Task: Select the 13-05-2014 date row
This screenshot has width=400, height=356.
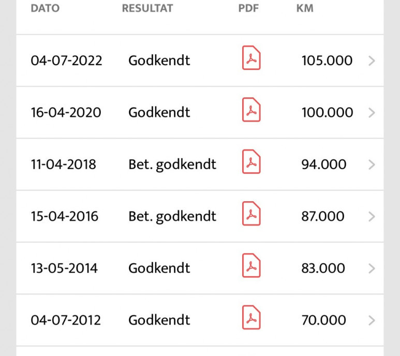Action: tap(200, 268)
